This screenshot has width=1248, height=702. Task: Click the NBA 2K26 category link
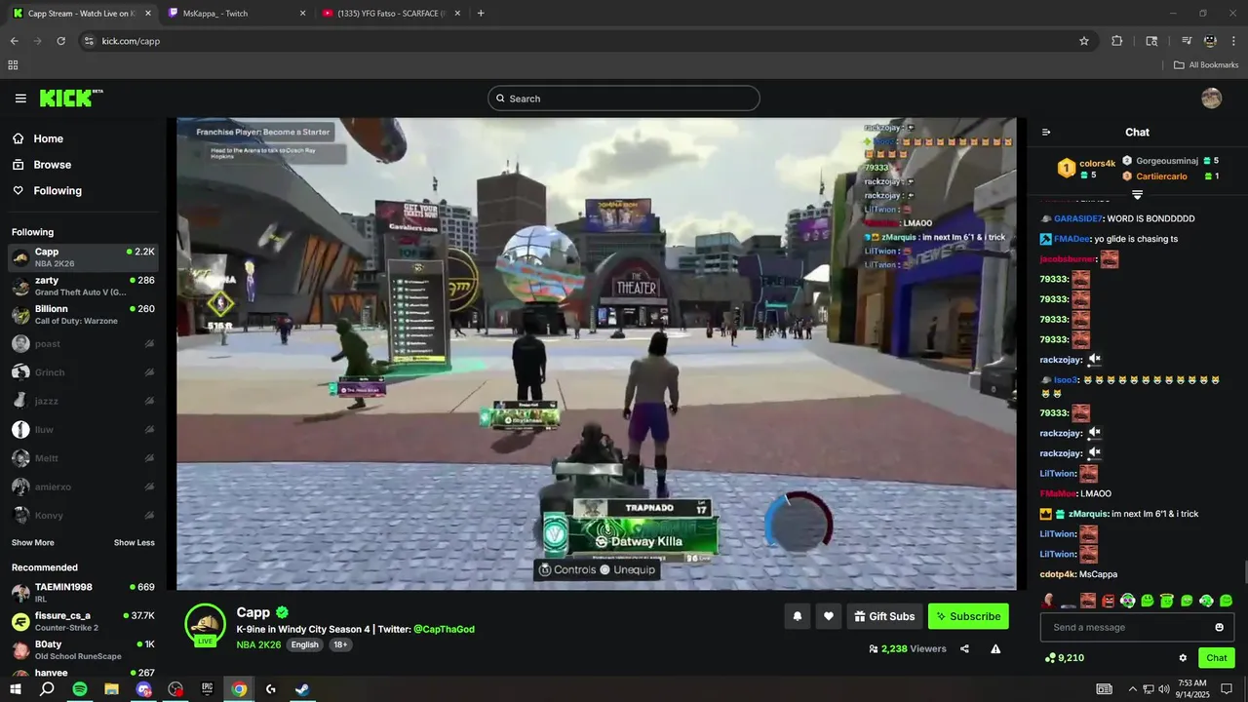pos(258,644)
